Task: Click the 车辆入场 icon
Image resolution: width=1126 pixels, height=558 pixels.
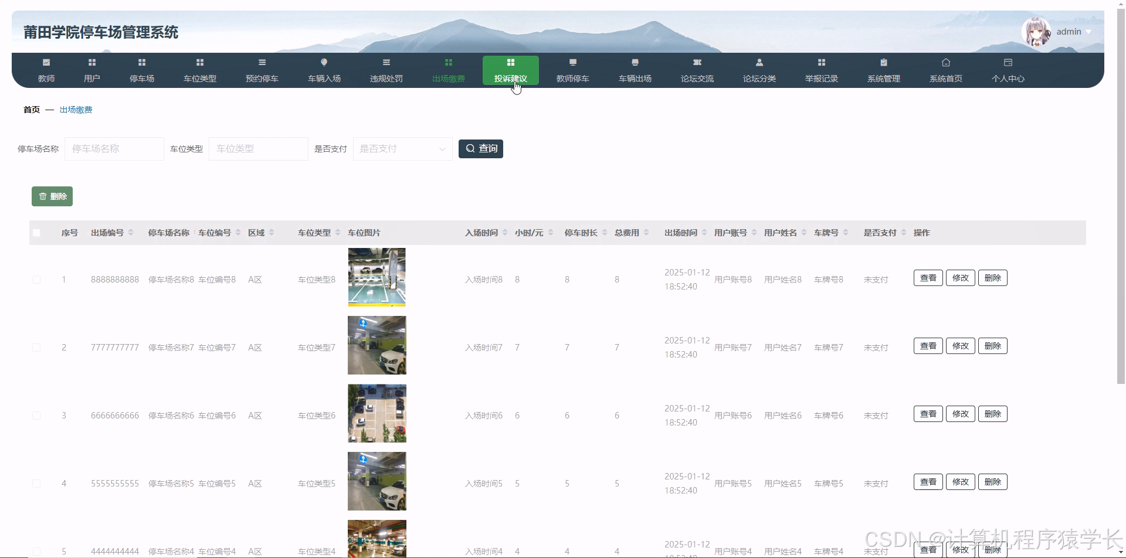Action: pyautogui.click(x=324, y=63)
